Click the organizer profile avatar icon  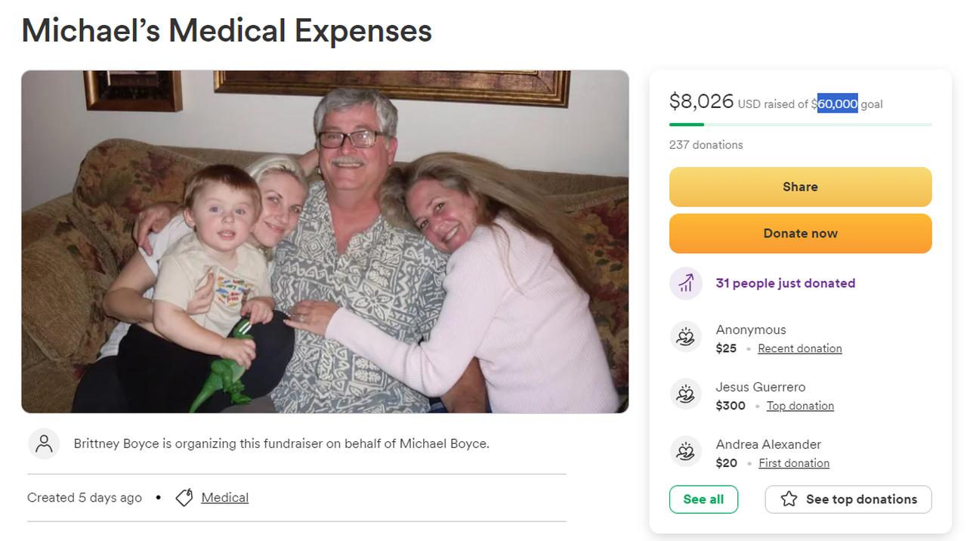click(44, 444)
